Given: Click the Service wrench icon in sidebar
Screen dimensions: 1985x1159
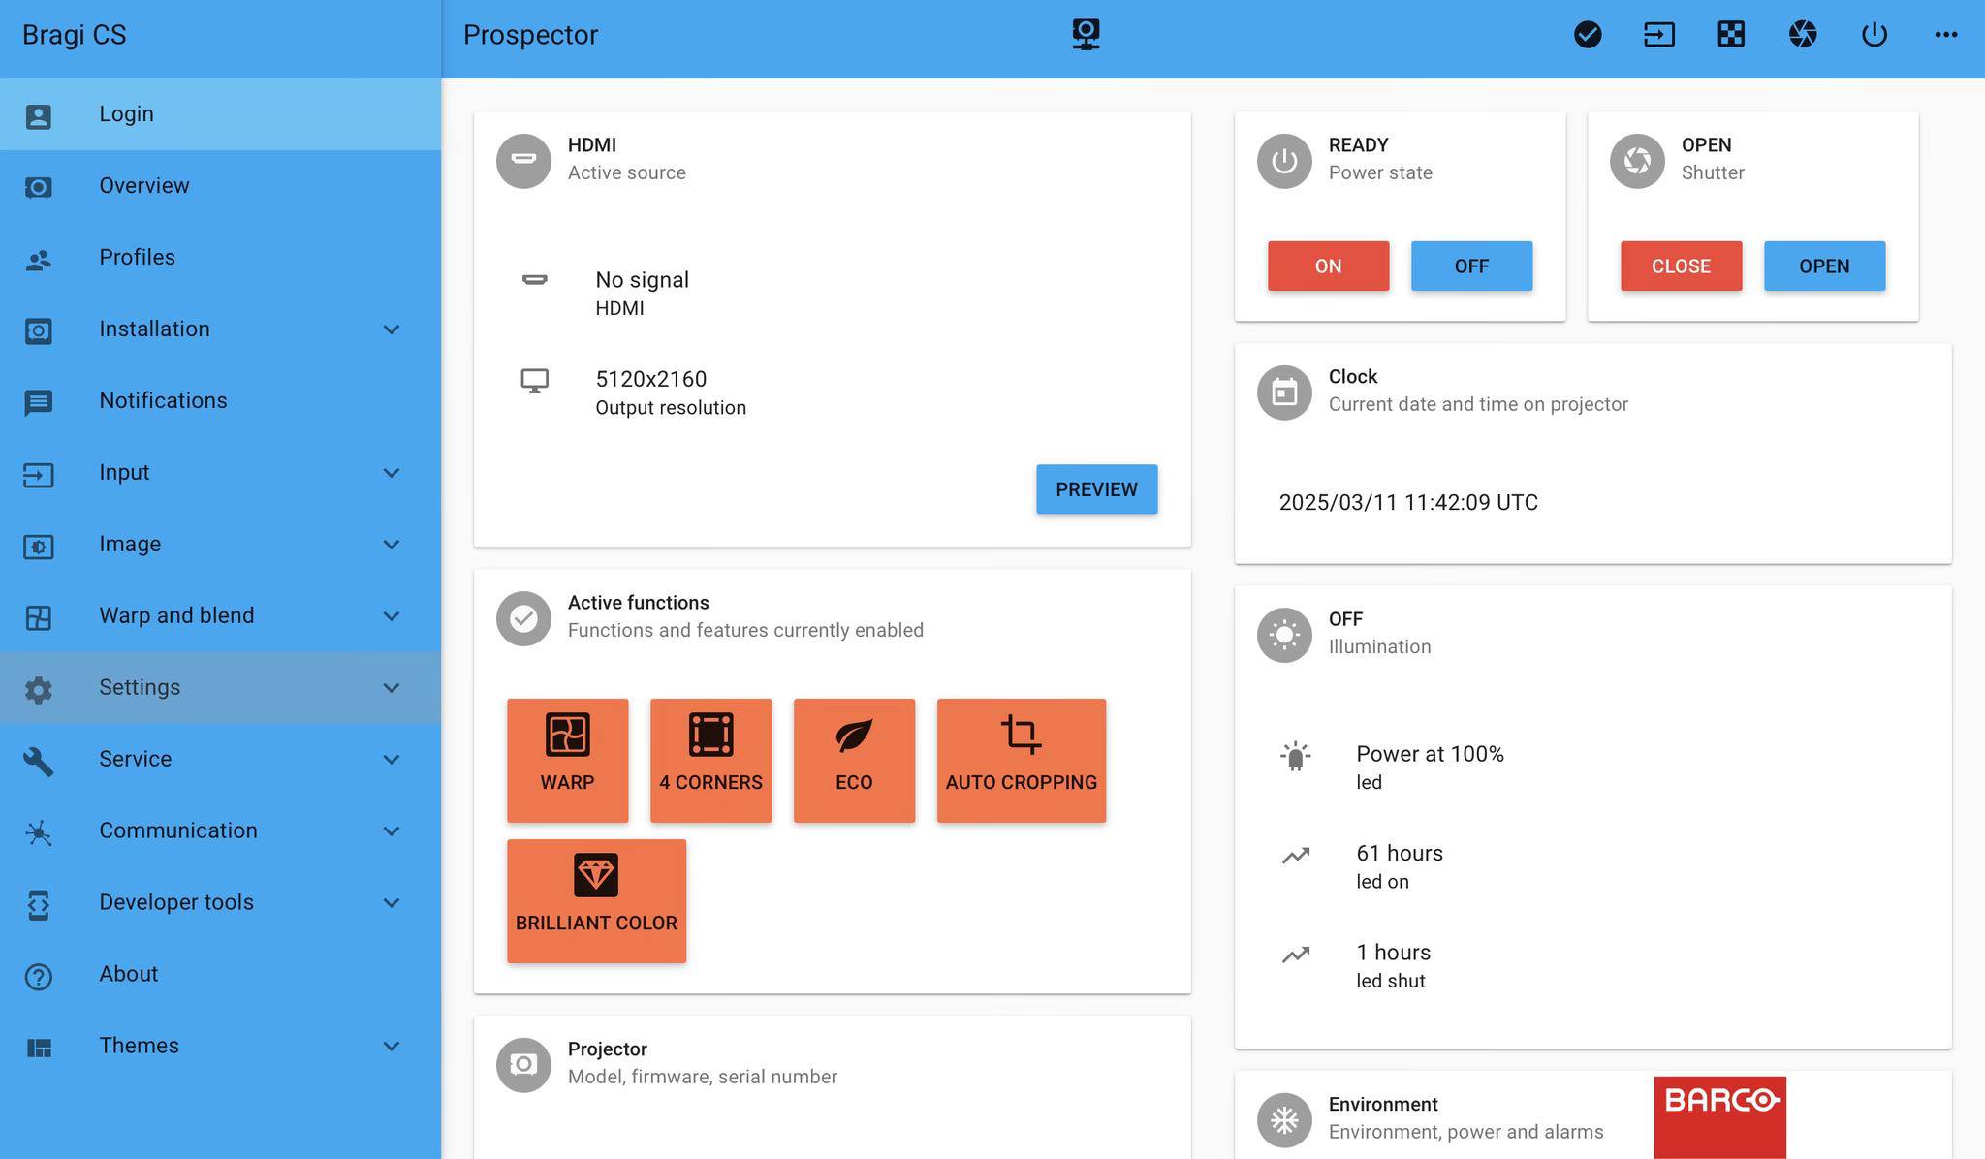Looking at the screenshot, I should [39, 761].
